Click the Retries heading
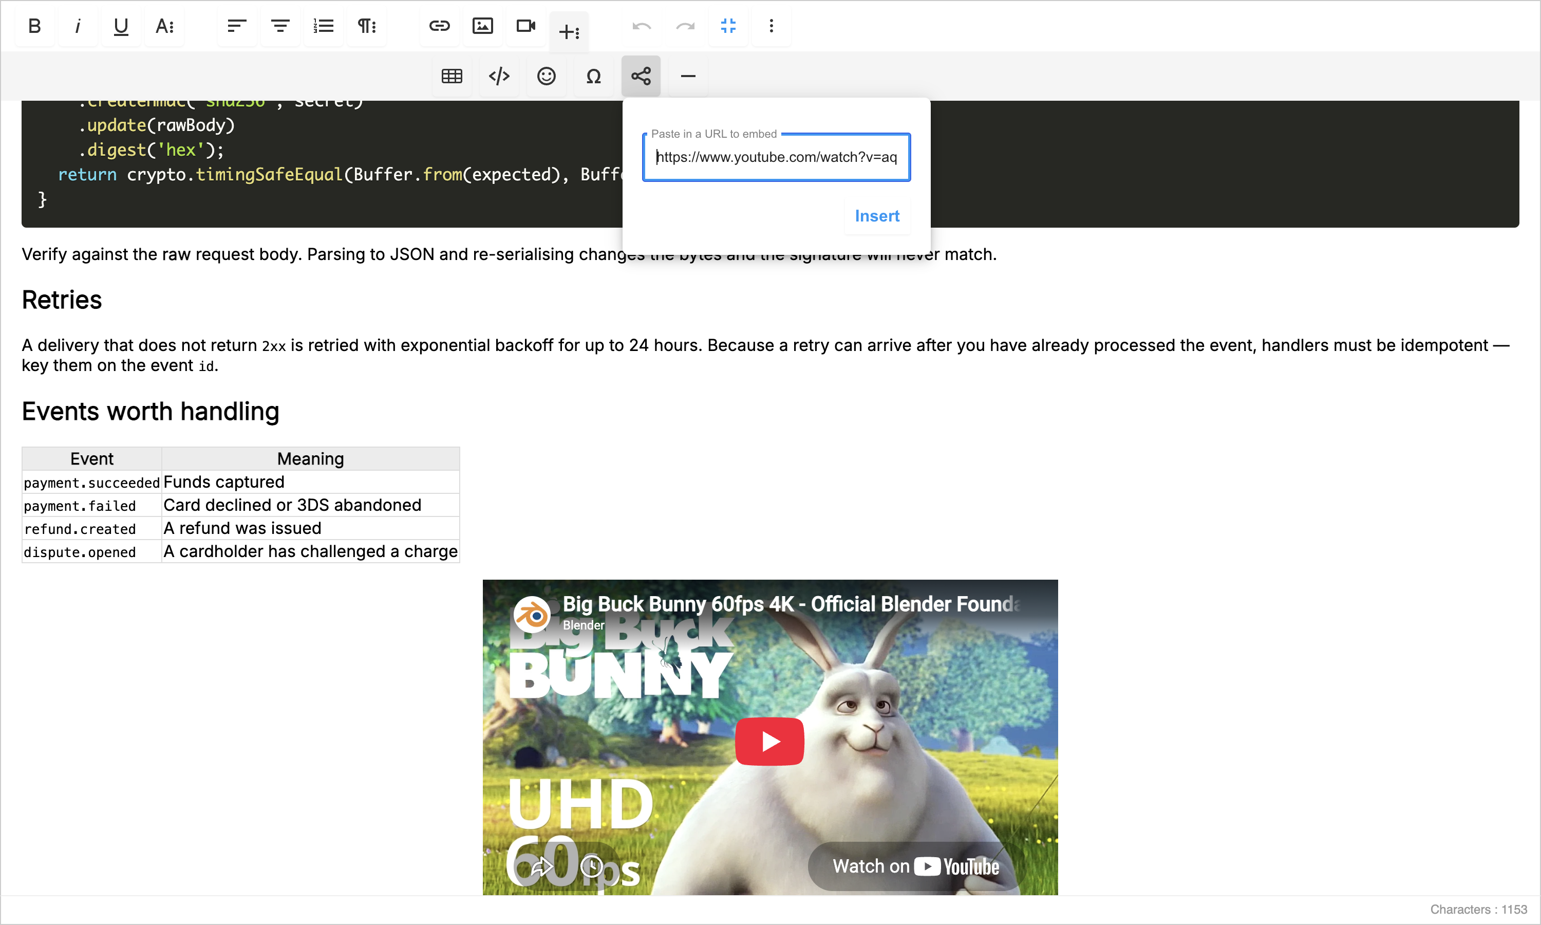The height and width of the screenshot is (925, 1541). (62, 300)
